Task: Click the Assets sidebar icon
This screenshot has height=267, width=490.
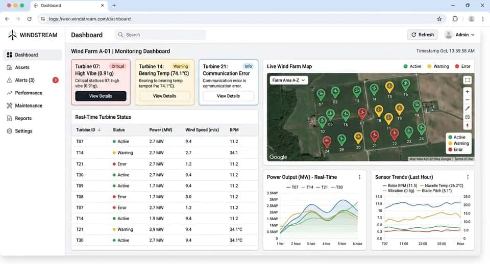Action: coord(9,68)
